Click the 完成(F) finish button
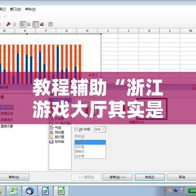Screen dimensions: 196x196 [150, 177]
